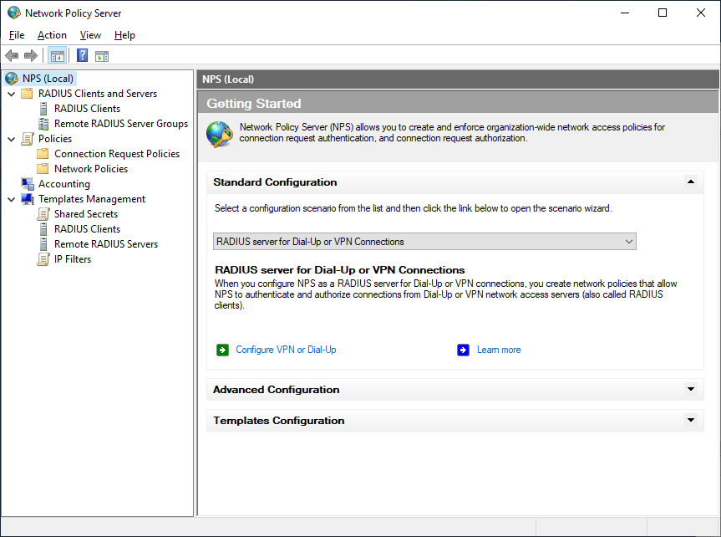Click the Advanced Configuration heading
721x537 pixels.
pyautogui.click(x=277, y=390)
